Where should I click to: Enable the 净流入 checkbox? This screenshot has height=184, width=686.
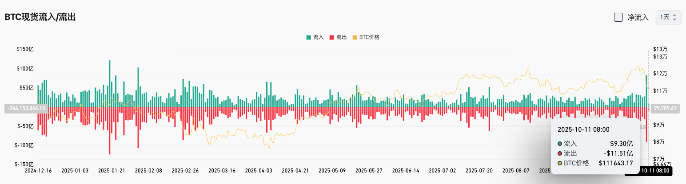click(x=618, y=17)
